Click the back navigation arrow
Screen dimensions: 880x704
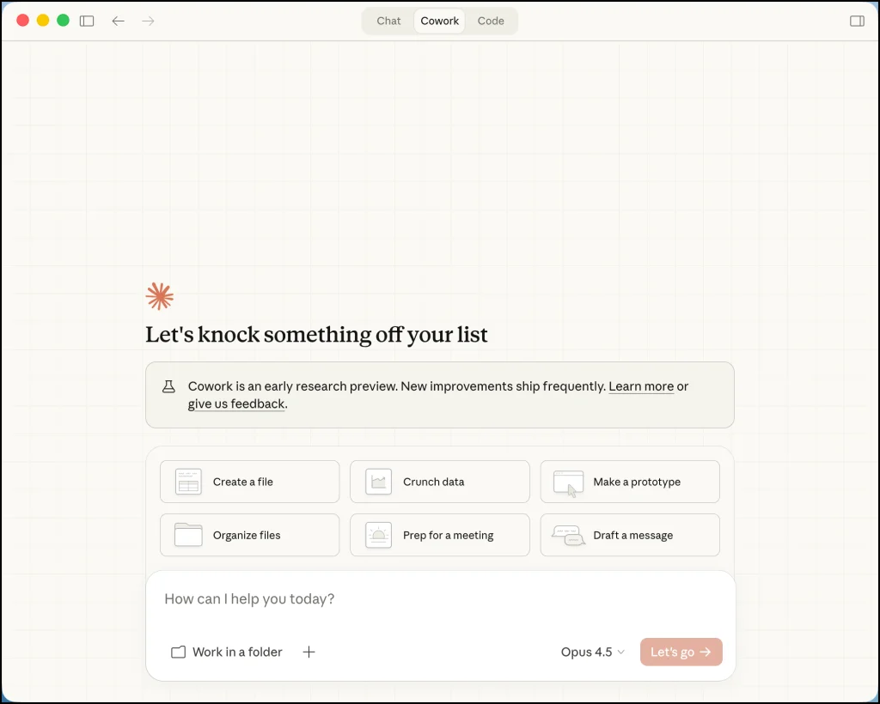click(119, 21)
